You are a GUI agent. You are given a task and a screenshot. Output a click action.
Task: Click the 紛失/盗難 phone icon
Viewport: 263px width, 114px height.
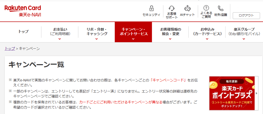(221, 8)
